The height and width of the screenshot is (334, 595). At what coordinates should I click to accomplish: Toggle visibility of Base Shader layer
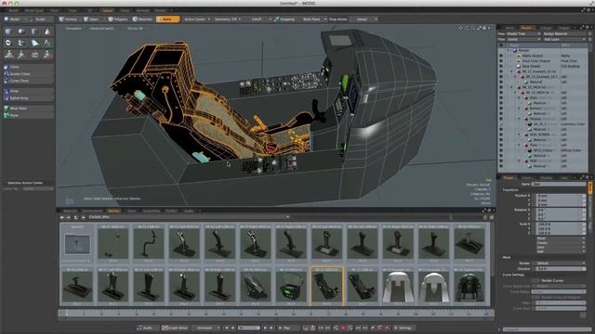[500, 66]
